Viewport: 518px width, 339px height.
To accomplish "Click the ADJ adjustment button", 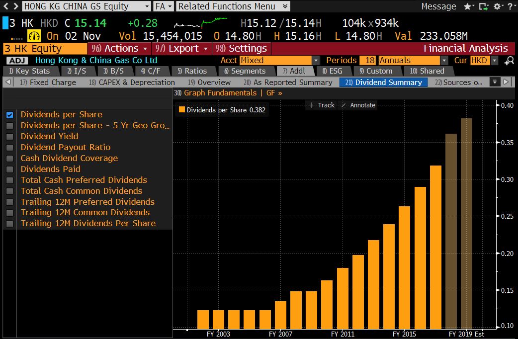I will [17, 61].
